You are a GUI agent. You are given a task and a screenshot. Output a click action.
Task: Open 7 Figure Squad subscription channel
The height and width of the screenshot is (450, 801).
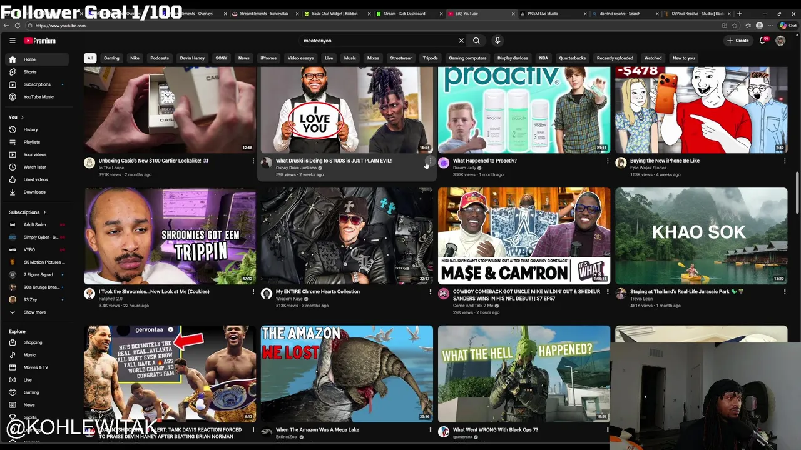[x=38, y=274]
